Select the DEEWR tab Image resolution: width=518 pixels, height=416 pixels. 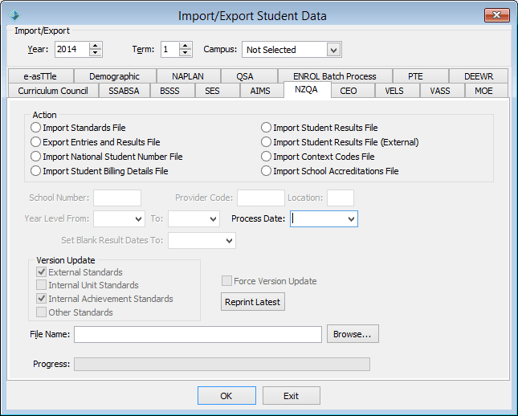click(x=479, y=76)
